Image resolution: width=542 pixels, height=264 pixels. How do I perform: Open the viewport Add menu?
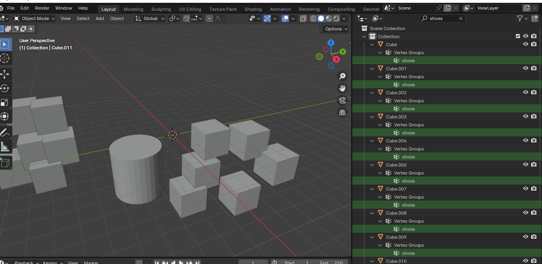[x=100, y=18]
